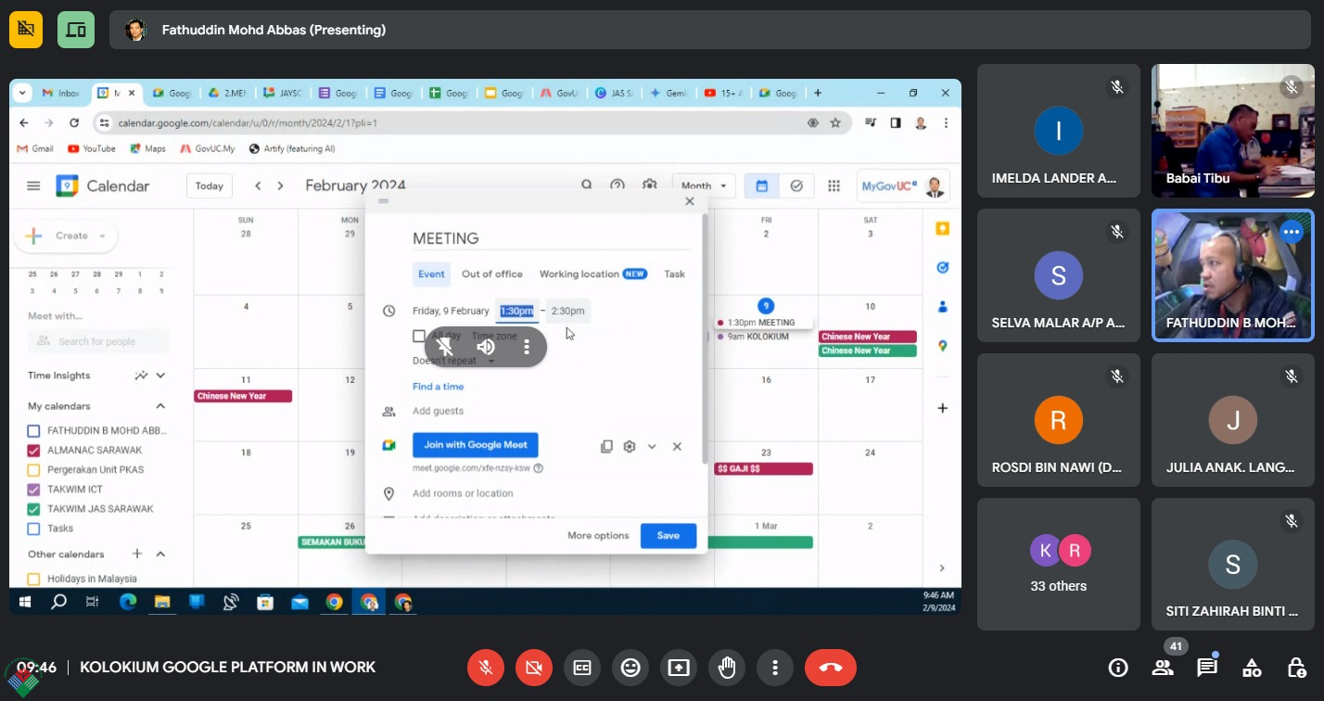Switch to the Task tab
The width and height of the screenshot is (1324, 701).
675,274
